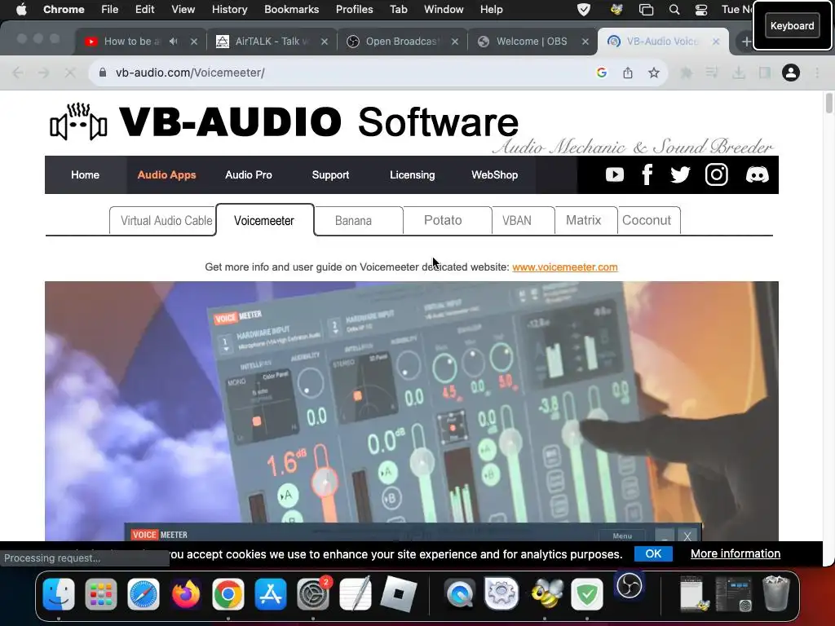Switch to the Open Broadcaster tab
835x626 pixels.
pyautogui.click(x=402, y=42)
